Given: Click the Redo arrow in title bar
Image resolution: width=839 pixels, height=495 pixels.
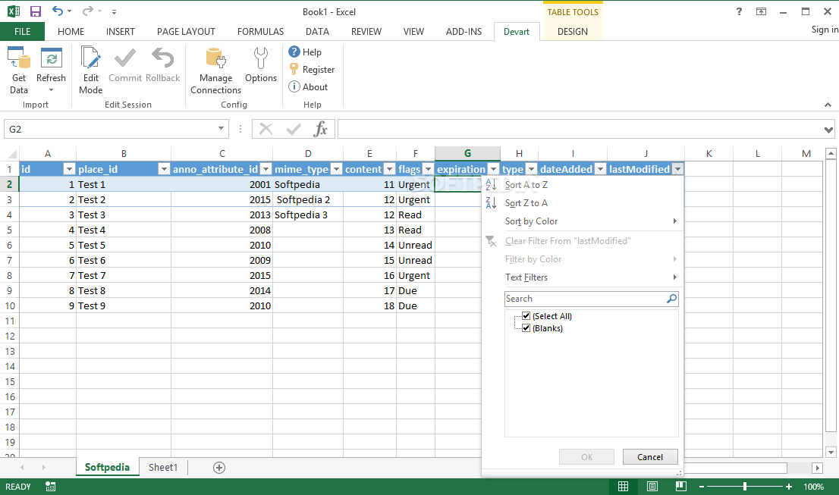Looking at the screenshot, I should (x=88, y=11).
